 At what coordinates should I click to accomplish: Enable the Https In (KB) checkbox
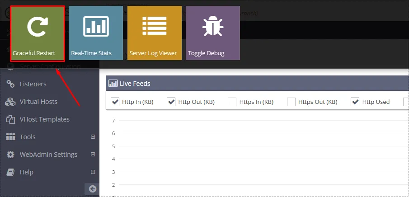tap(232, 102)
